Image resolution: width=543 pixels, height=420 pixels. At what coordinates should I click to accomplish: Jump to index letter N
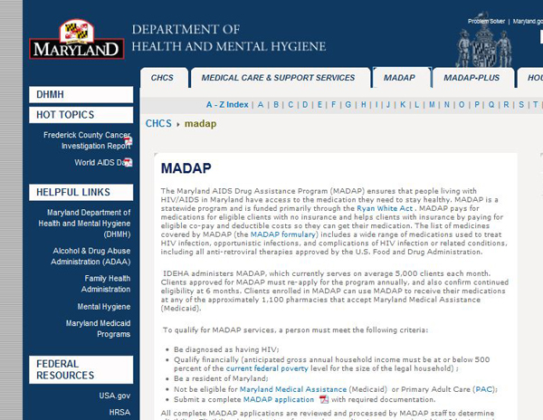[447, 105]
